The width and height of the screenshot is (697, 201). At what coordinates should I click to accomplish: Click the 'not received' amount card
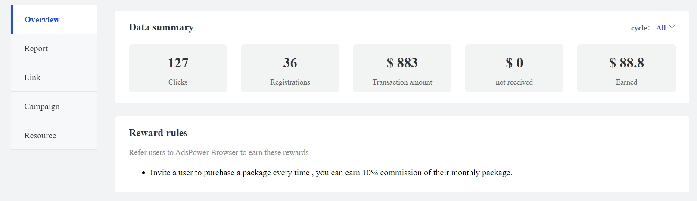514,68
